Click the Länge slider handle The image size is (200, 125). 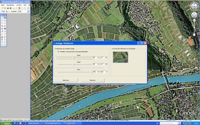tap(73, 64)
